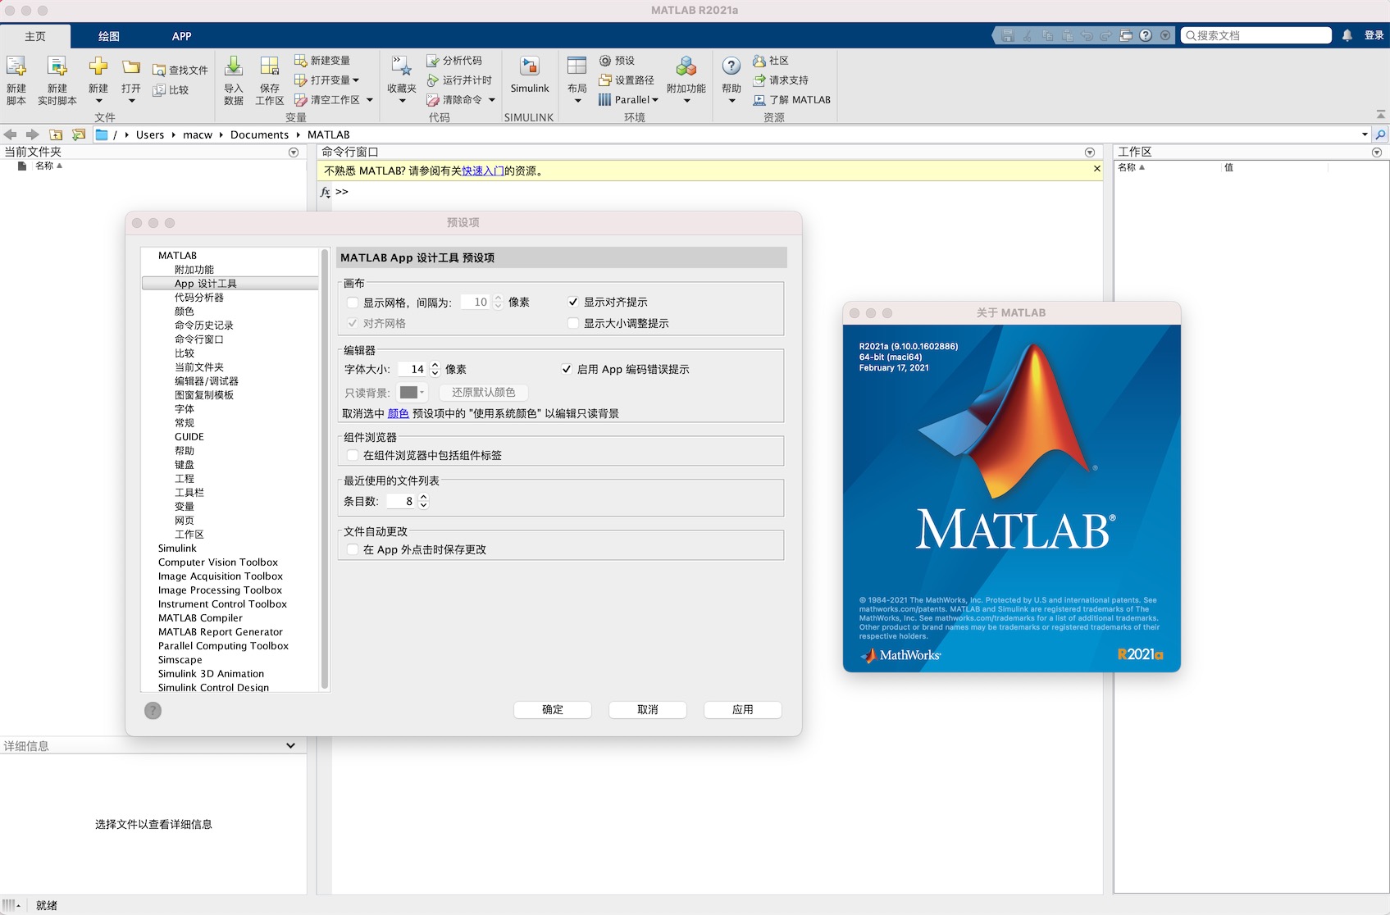Click the 条目数 stepper arrows
The height and width of the screenshot is (915, 1390).
[424, 501]
